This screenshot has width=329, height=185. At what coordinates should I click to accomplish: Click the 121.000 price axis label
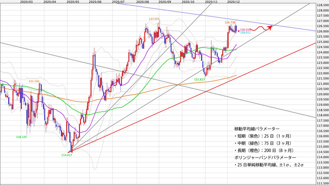pyautogui.click(x=323, y=84)
